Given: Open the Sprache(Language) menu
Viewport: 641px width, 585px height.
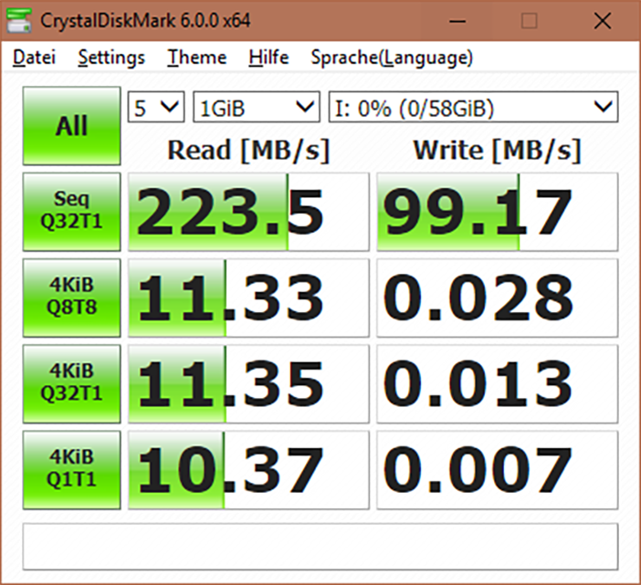Looking at the screenshot, I should point(392,57).
